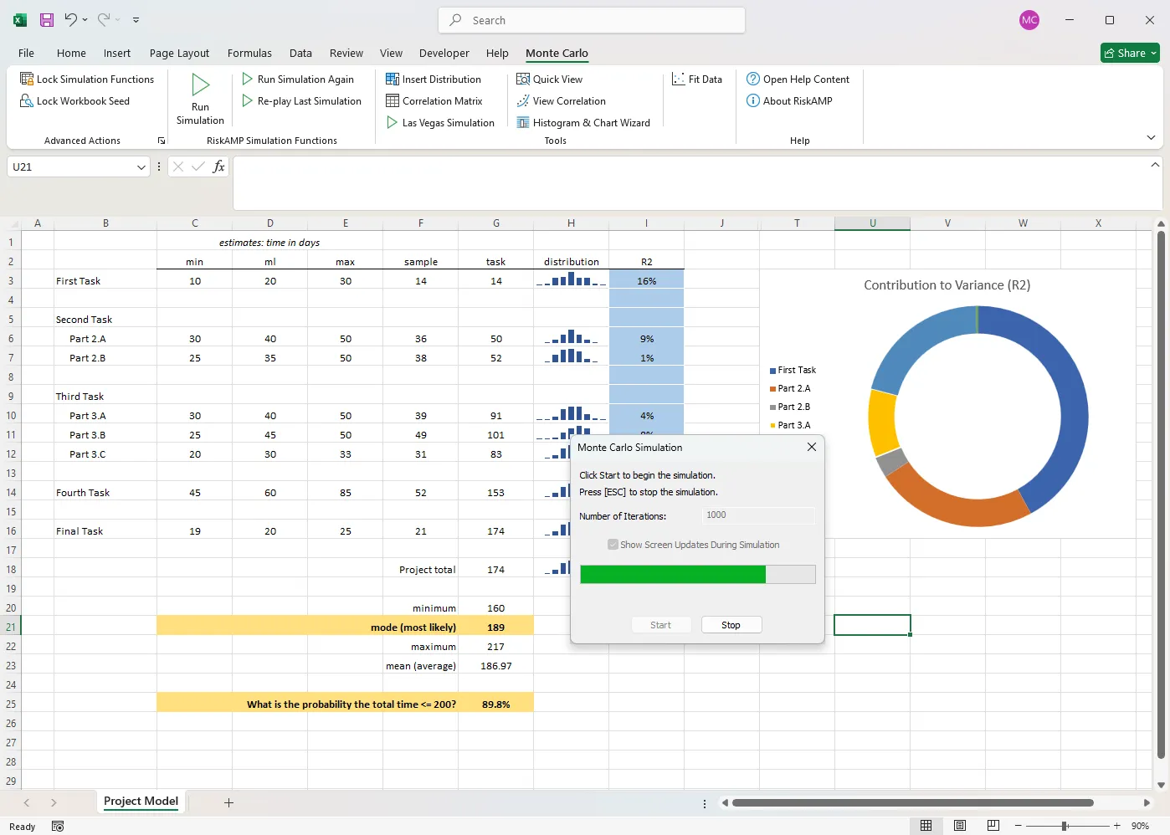Open the Name Box dropdown
This screenshot has width=1170, height=835.
click(x=141, y=166)
